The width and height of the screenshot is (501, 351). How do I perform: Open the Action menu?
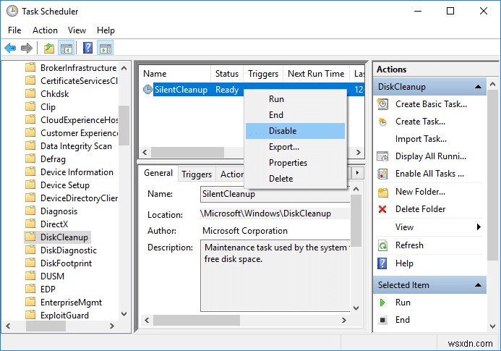click(x=45, y=30)
